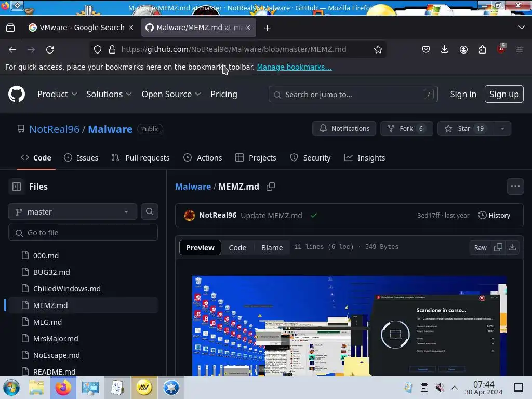Image resolution: width=532 pixels, height=399 pixels.
Task: Expand hidden system tray icons arrow
Action: pyautogui.click(x=455, y=388)
